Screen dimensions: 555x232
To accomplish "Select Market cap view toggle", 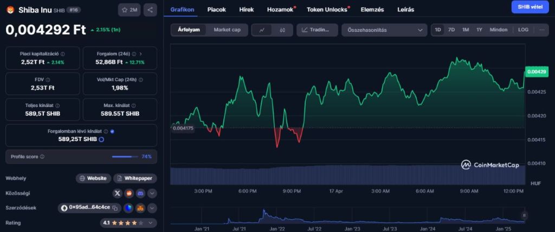I will pos(227,30).
